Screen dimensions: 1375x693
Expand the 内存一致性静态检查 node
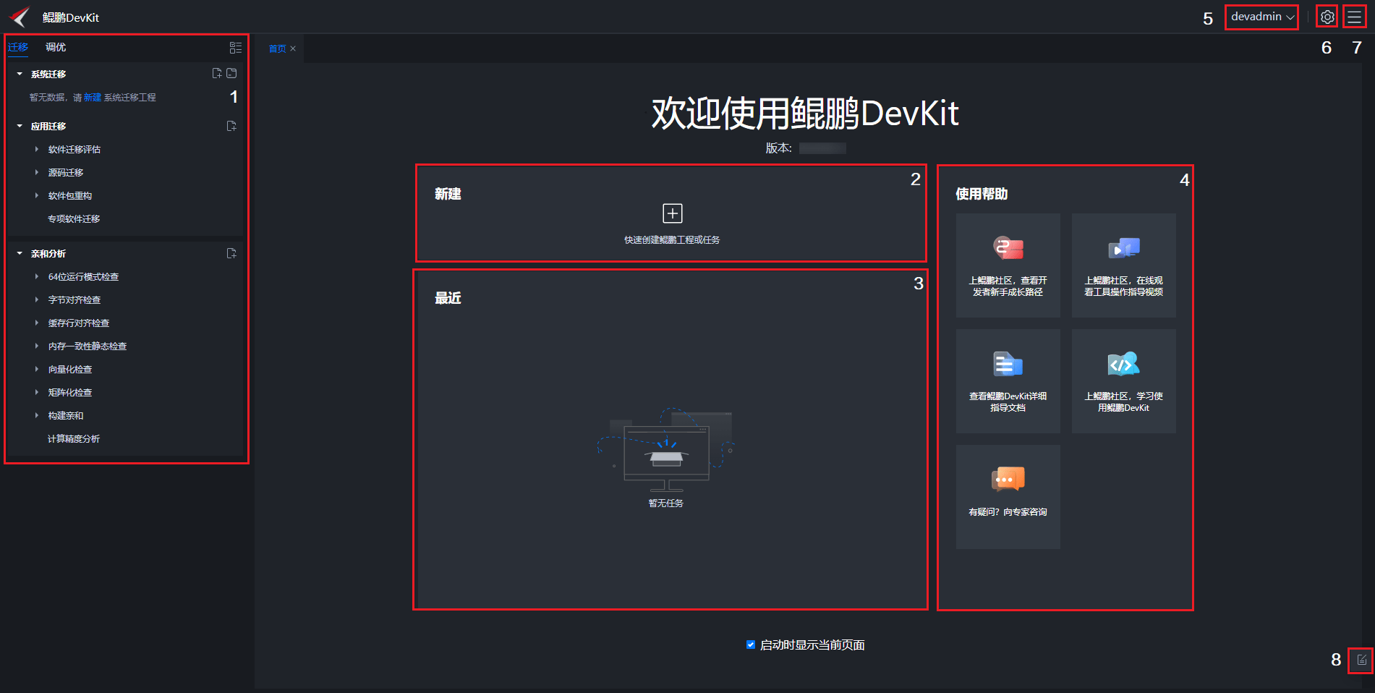pyautogui.click(x=37, y=346)
